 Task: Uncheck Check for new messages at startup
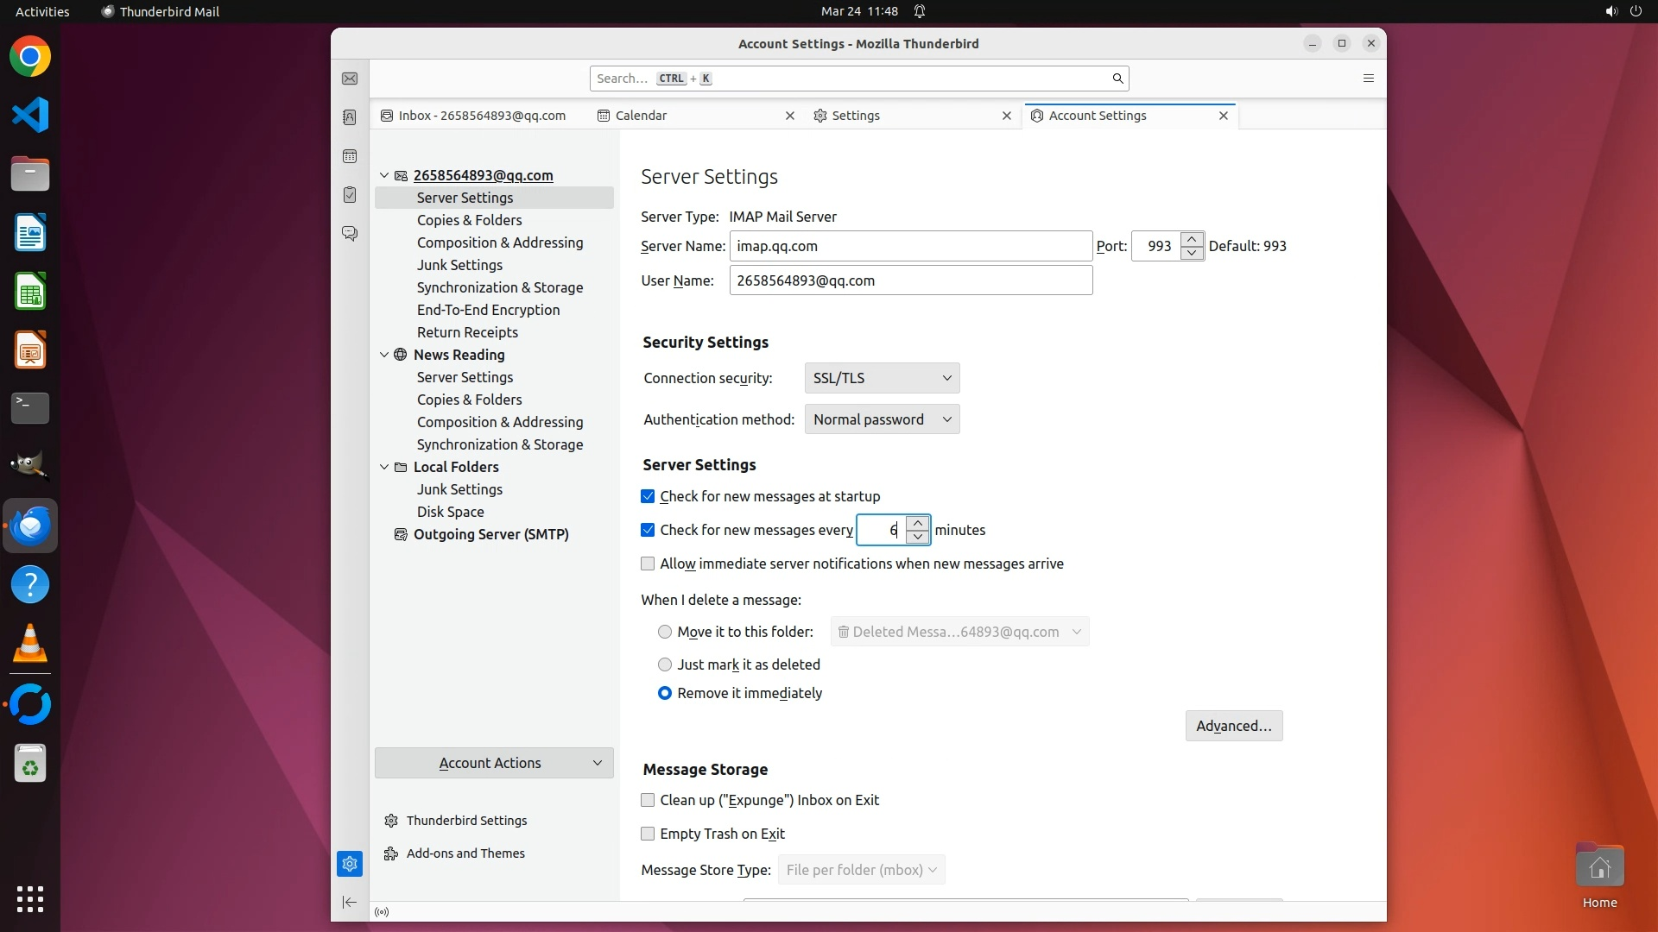point(648,496)
